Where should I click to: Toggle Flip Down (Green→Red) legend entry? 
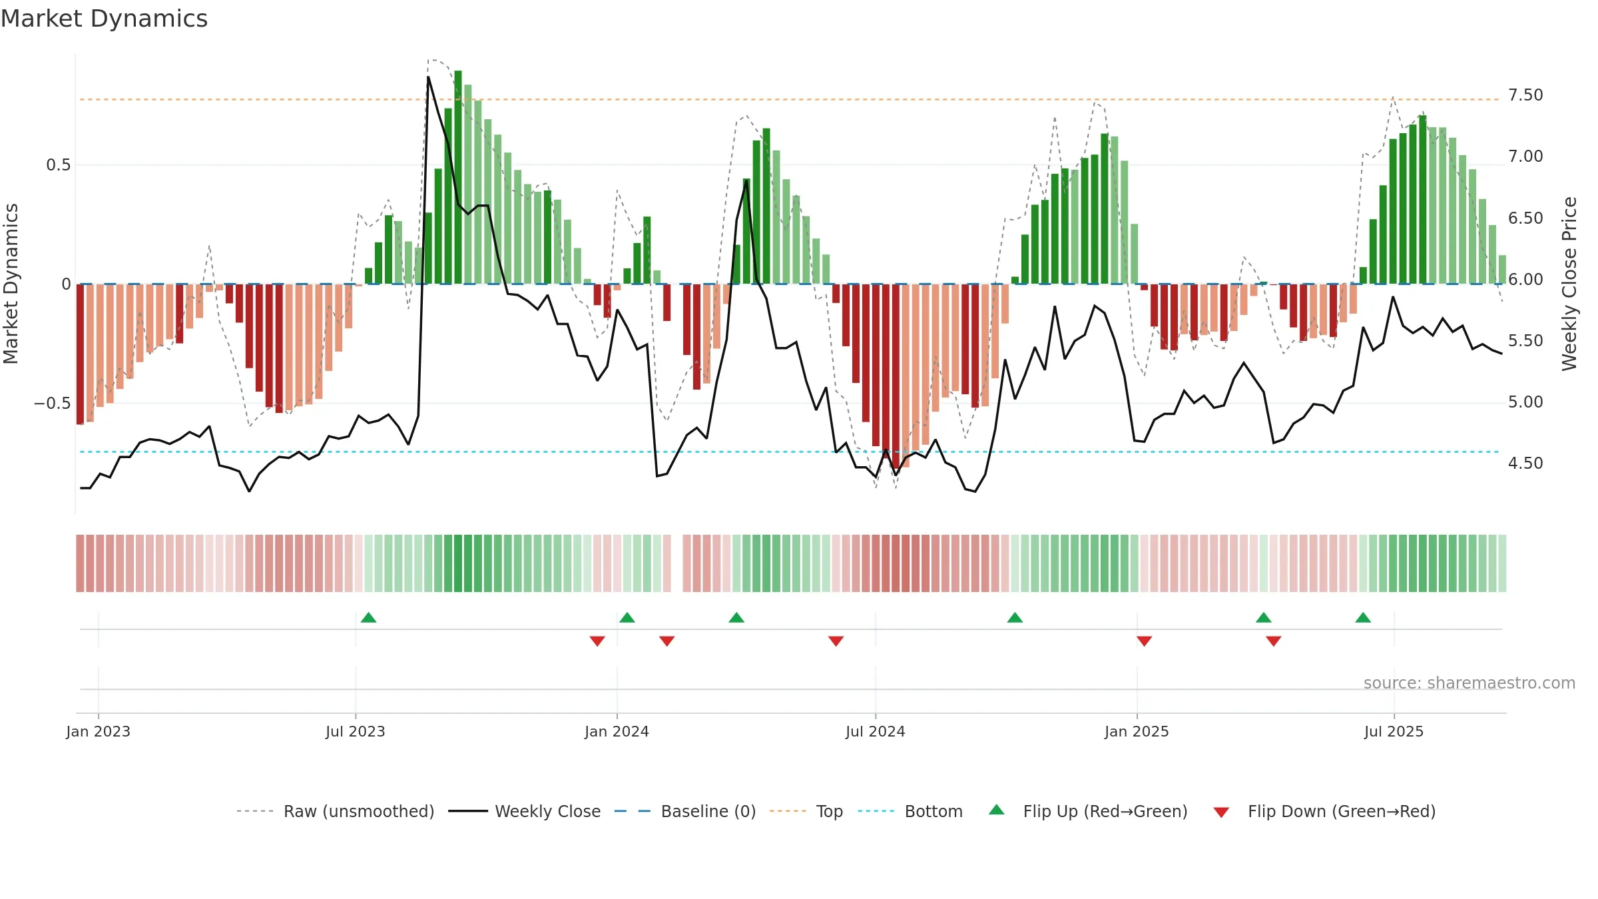click(1325, 811)
